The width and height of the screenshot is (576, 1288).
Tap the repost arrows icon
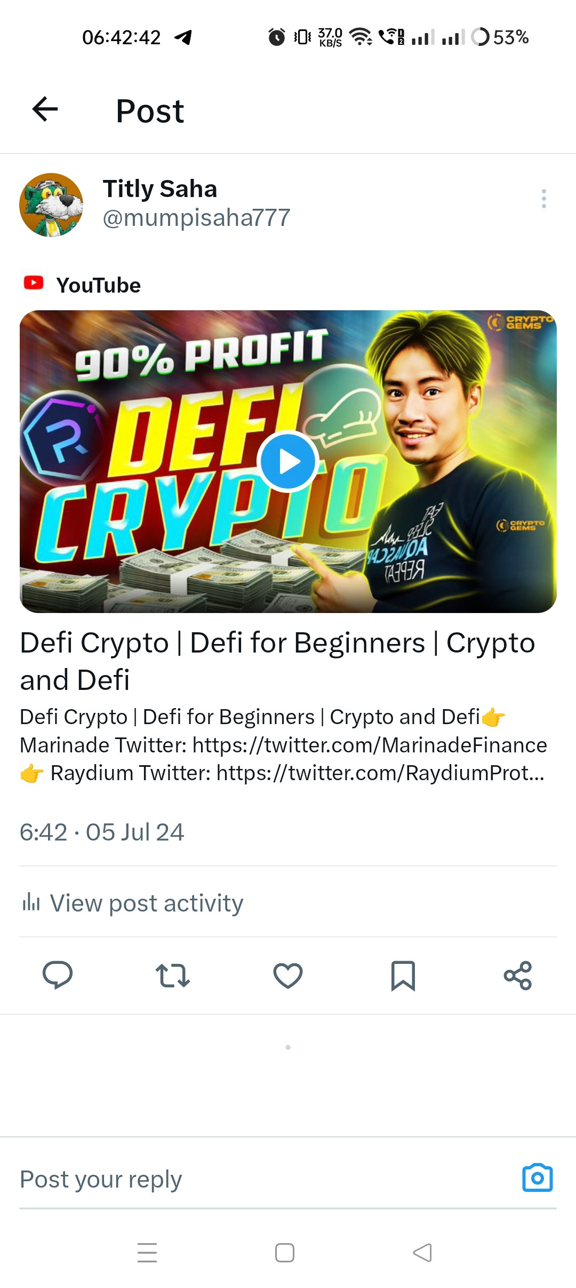pyautogui.click(x=172, y=976)
